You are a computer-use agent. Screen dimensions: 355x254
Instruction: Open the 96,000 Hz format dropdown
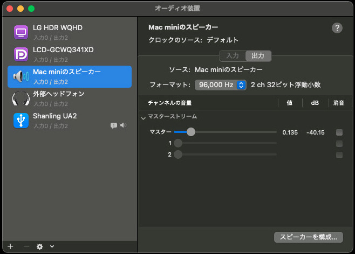click(221, 85)
